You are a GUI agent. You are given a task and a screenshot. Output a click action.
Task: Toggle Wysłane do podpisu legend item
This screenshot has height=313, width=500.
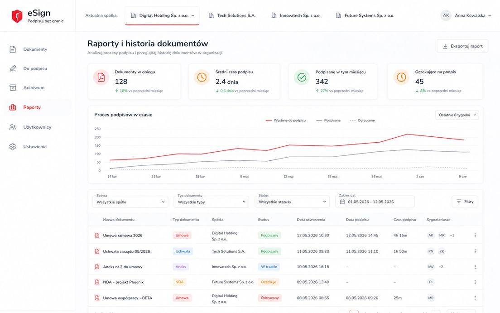click(x=285, y=120)
